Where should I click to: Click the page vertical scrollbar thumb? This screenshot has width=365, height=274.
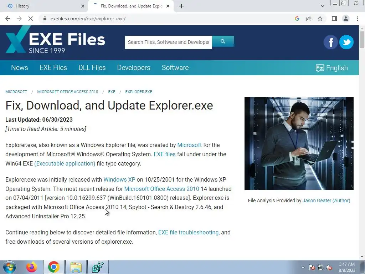tap(362, 40)
